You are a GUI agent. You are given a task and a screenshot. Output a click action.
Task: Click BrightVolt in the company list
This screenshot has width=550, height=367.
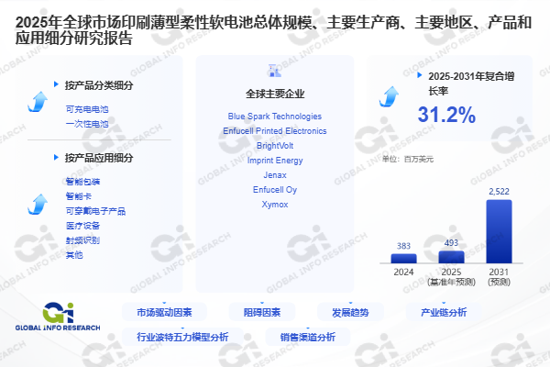(x=275, y=146)
